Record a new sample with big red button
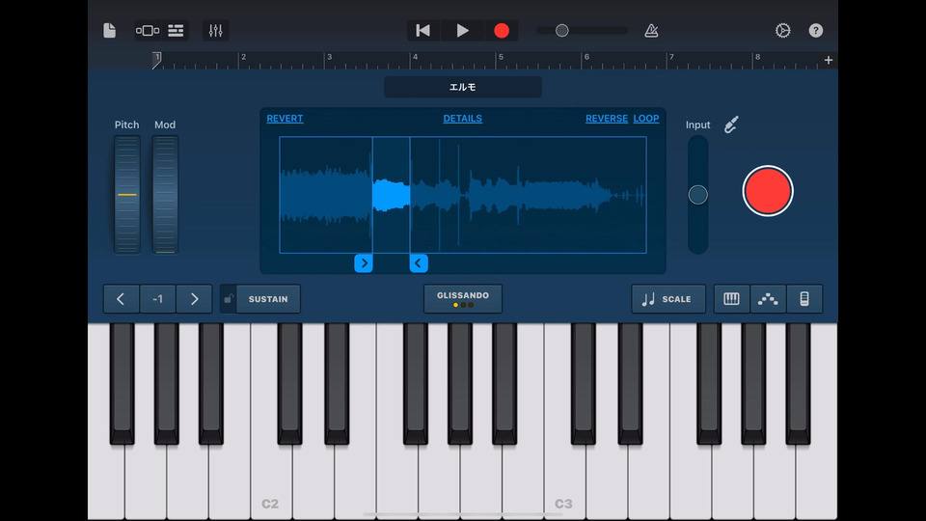This screenshot has width=926, height=521. [x=767, y=191]
